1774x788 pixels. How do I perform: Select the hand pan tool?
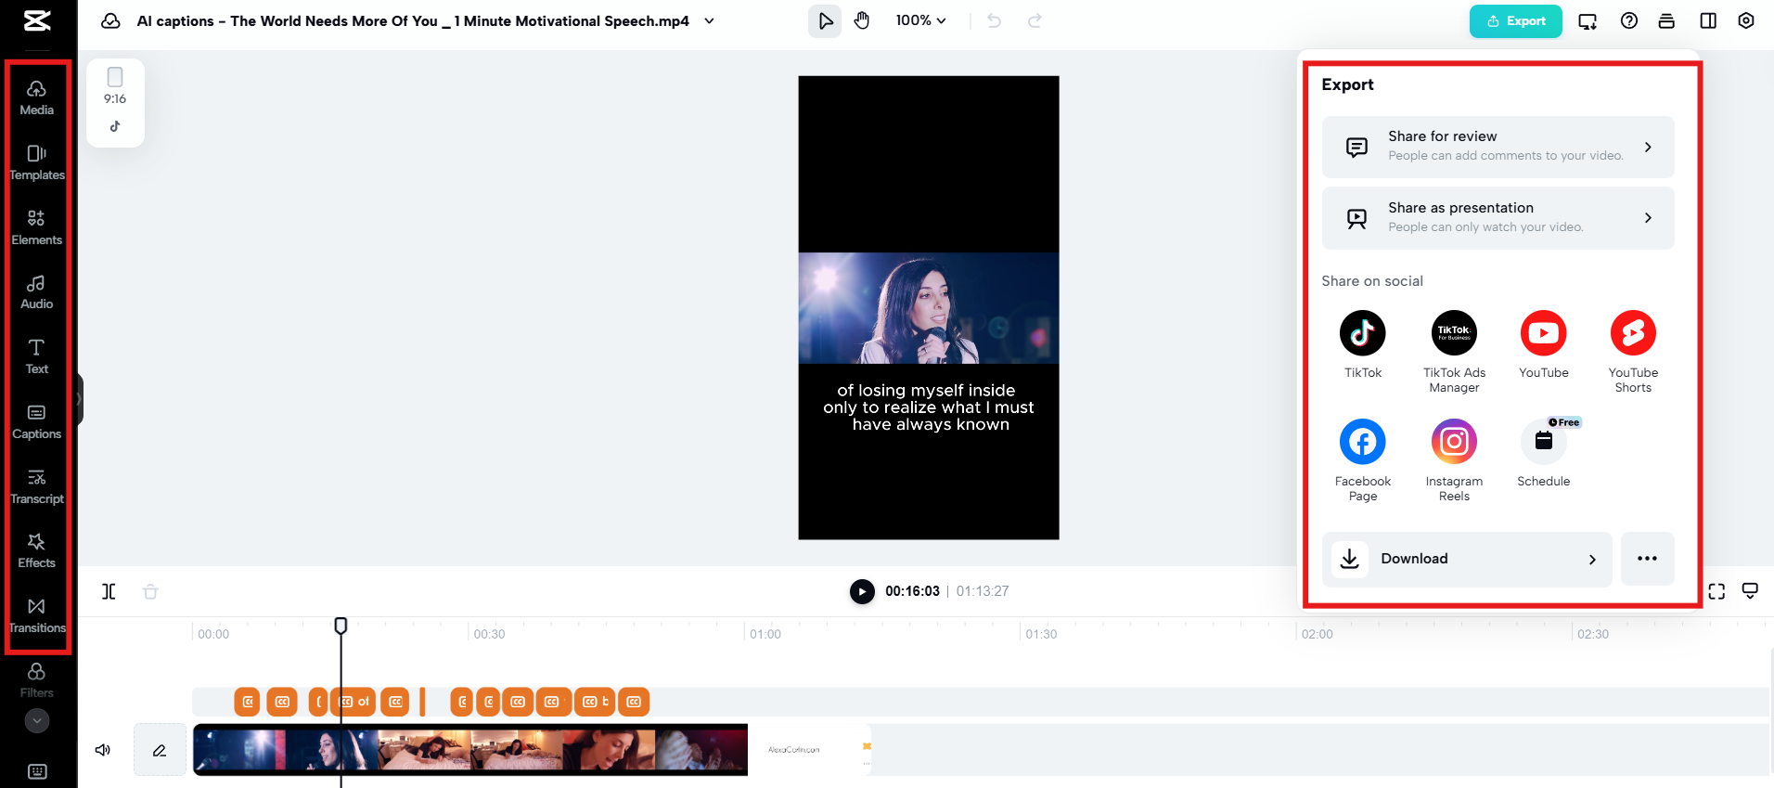coord(862,20)
